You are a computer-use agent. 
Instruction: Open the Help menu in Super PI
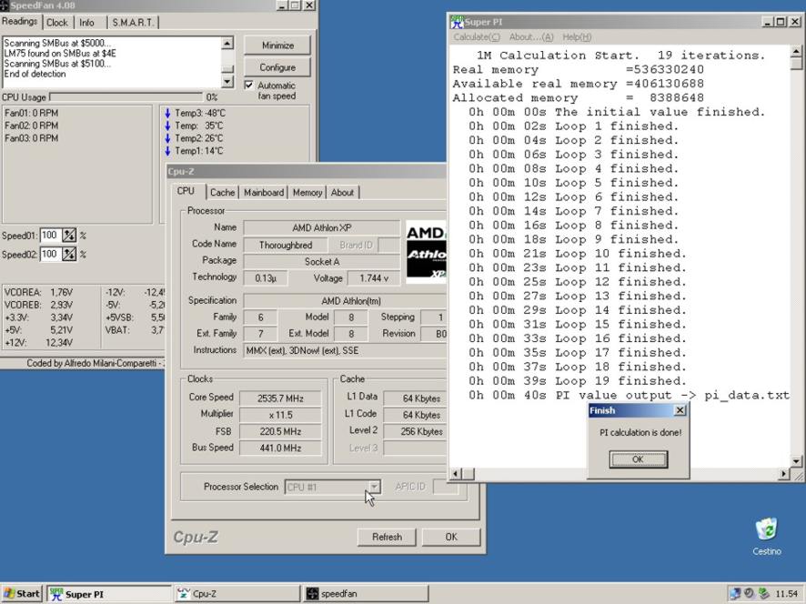(x=577, y=37)
